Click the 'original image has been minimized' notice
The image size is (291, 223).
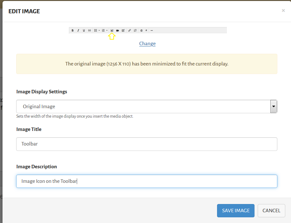click(x=147, y=64)
